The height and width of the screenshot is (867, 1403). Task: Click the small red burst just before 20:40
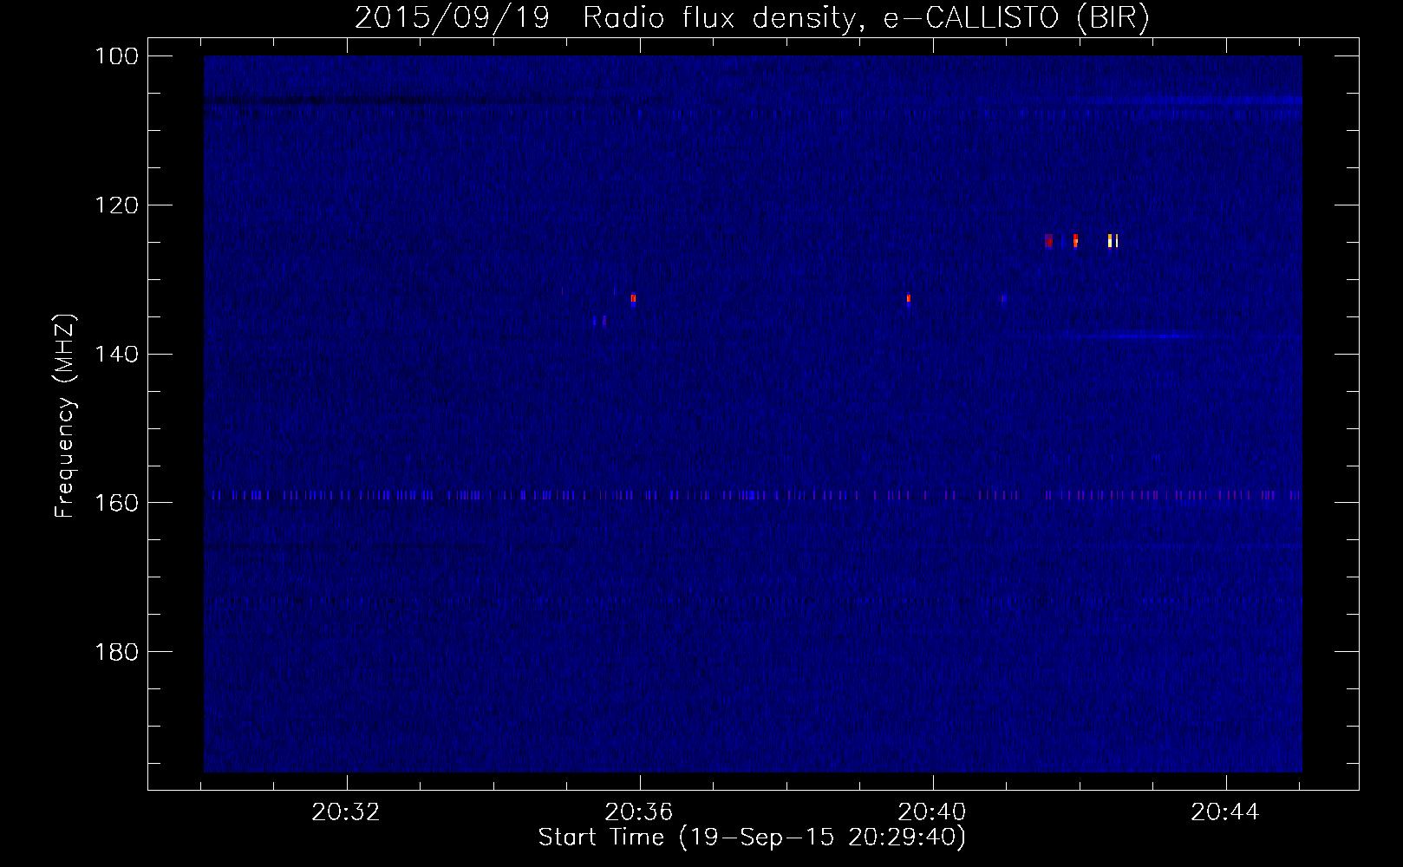click(909, 299)
